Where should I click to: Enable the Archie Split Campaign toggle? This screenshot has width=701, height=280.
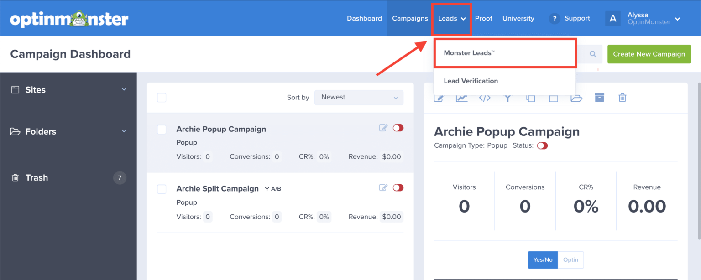(398, 187)
